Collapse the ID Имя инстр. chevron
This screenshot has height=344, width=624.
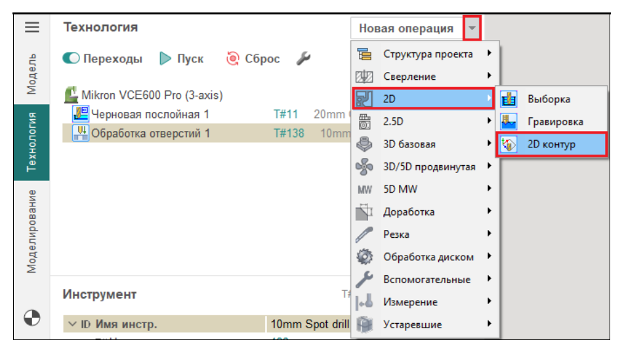72,324
